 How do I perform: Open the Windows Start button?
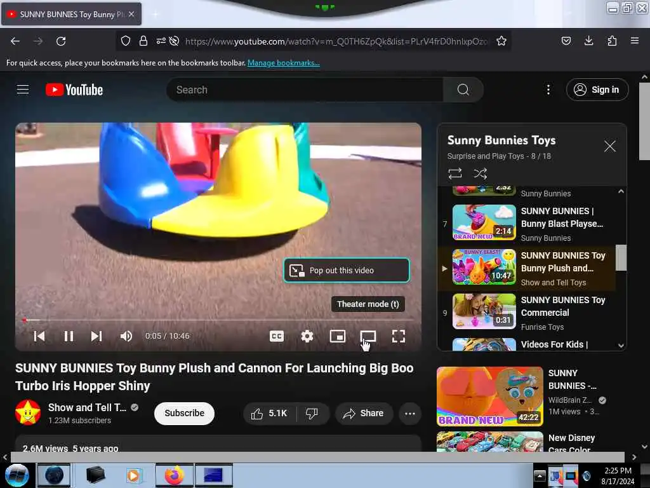[16, 475]
